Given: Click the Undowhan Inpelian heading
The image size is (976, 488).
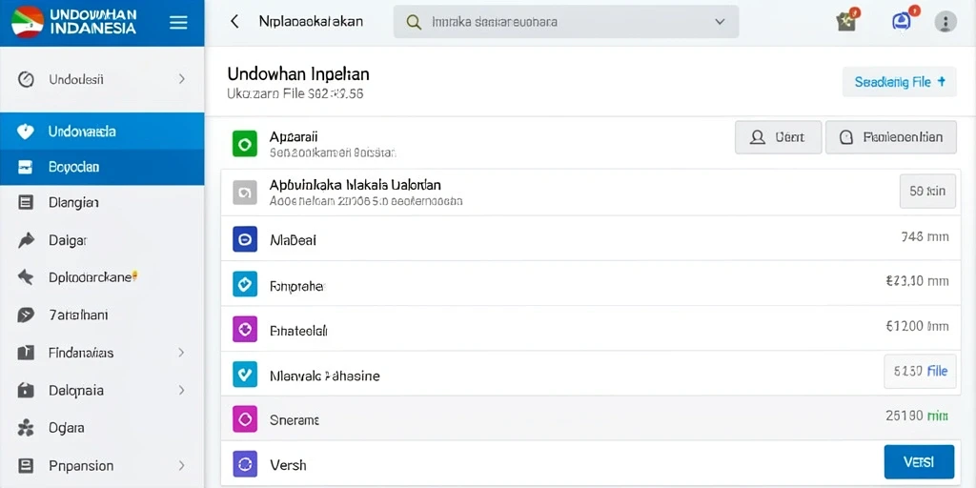Looking at the screenshot, I should point(298,74).
